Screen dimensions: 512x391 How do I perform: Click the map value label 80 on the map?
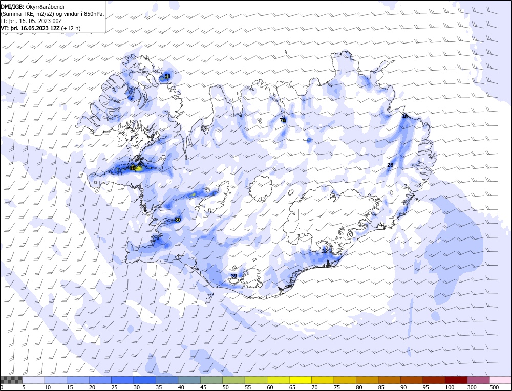pos(178,220)
